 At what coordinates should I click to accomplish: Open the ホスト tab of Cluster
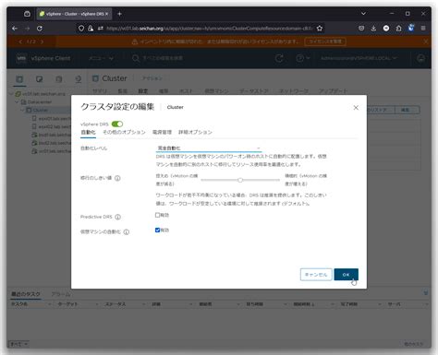[186, 91]
